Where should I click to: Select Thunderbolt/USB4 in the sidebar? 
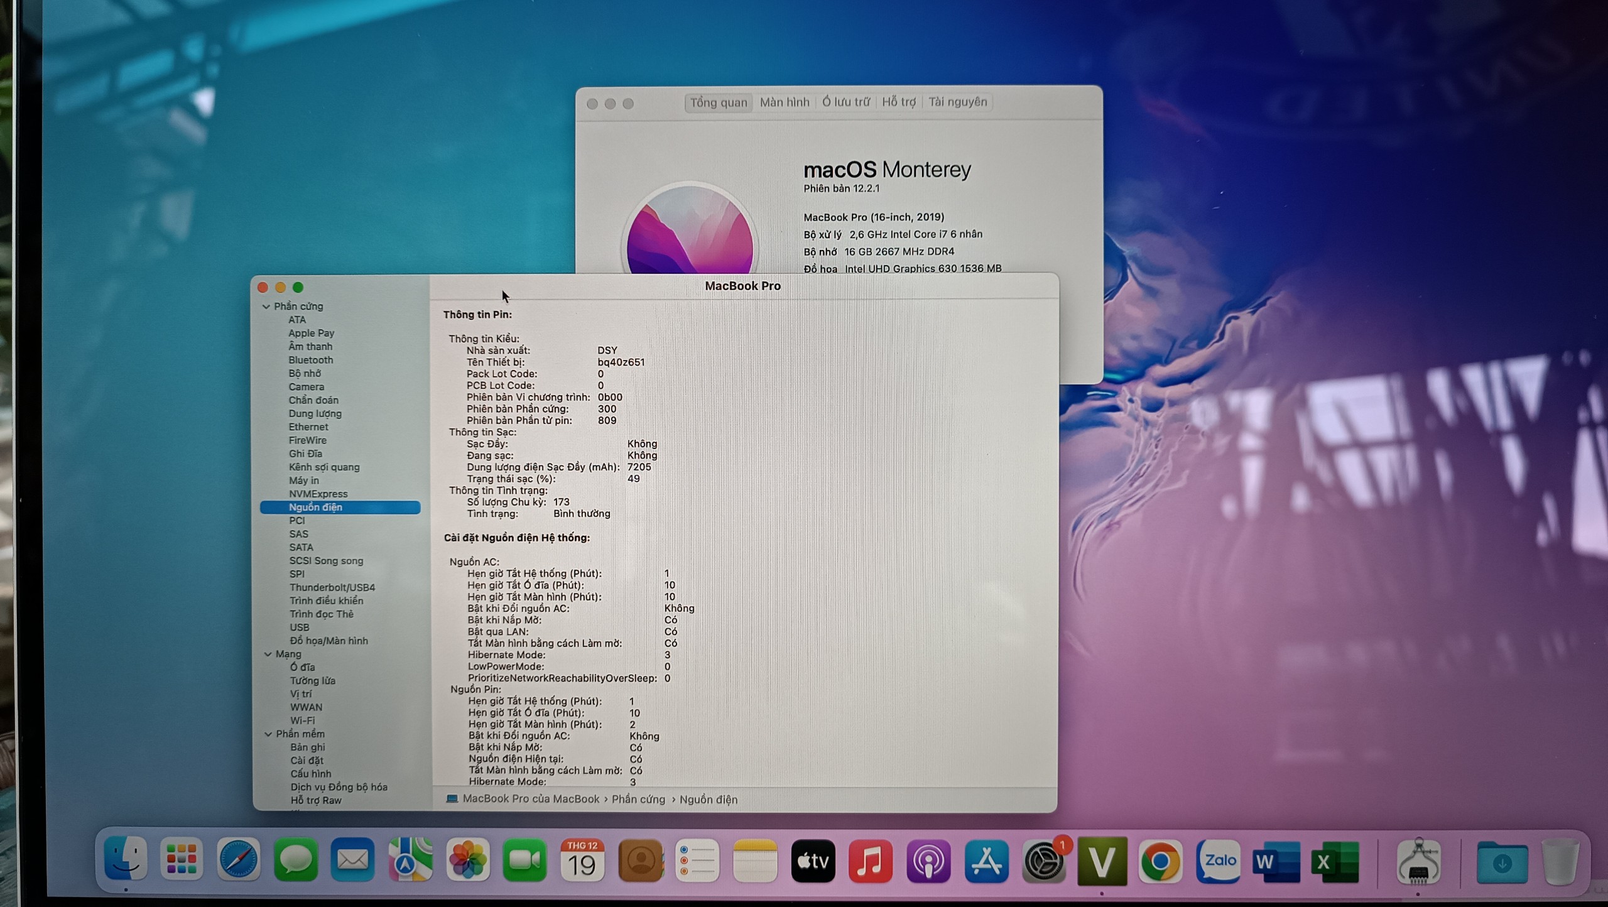click(x=332, y=587)
